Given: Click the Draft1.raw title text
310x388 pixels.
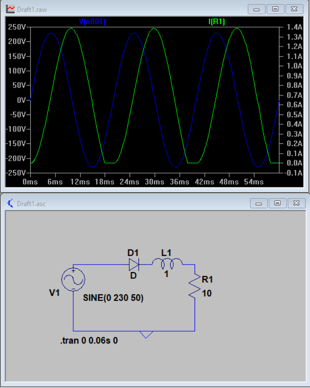Looking at the screenshot, I should [32, 9].
